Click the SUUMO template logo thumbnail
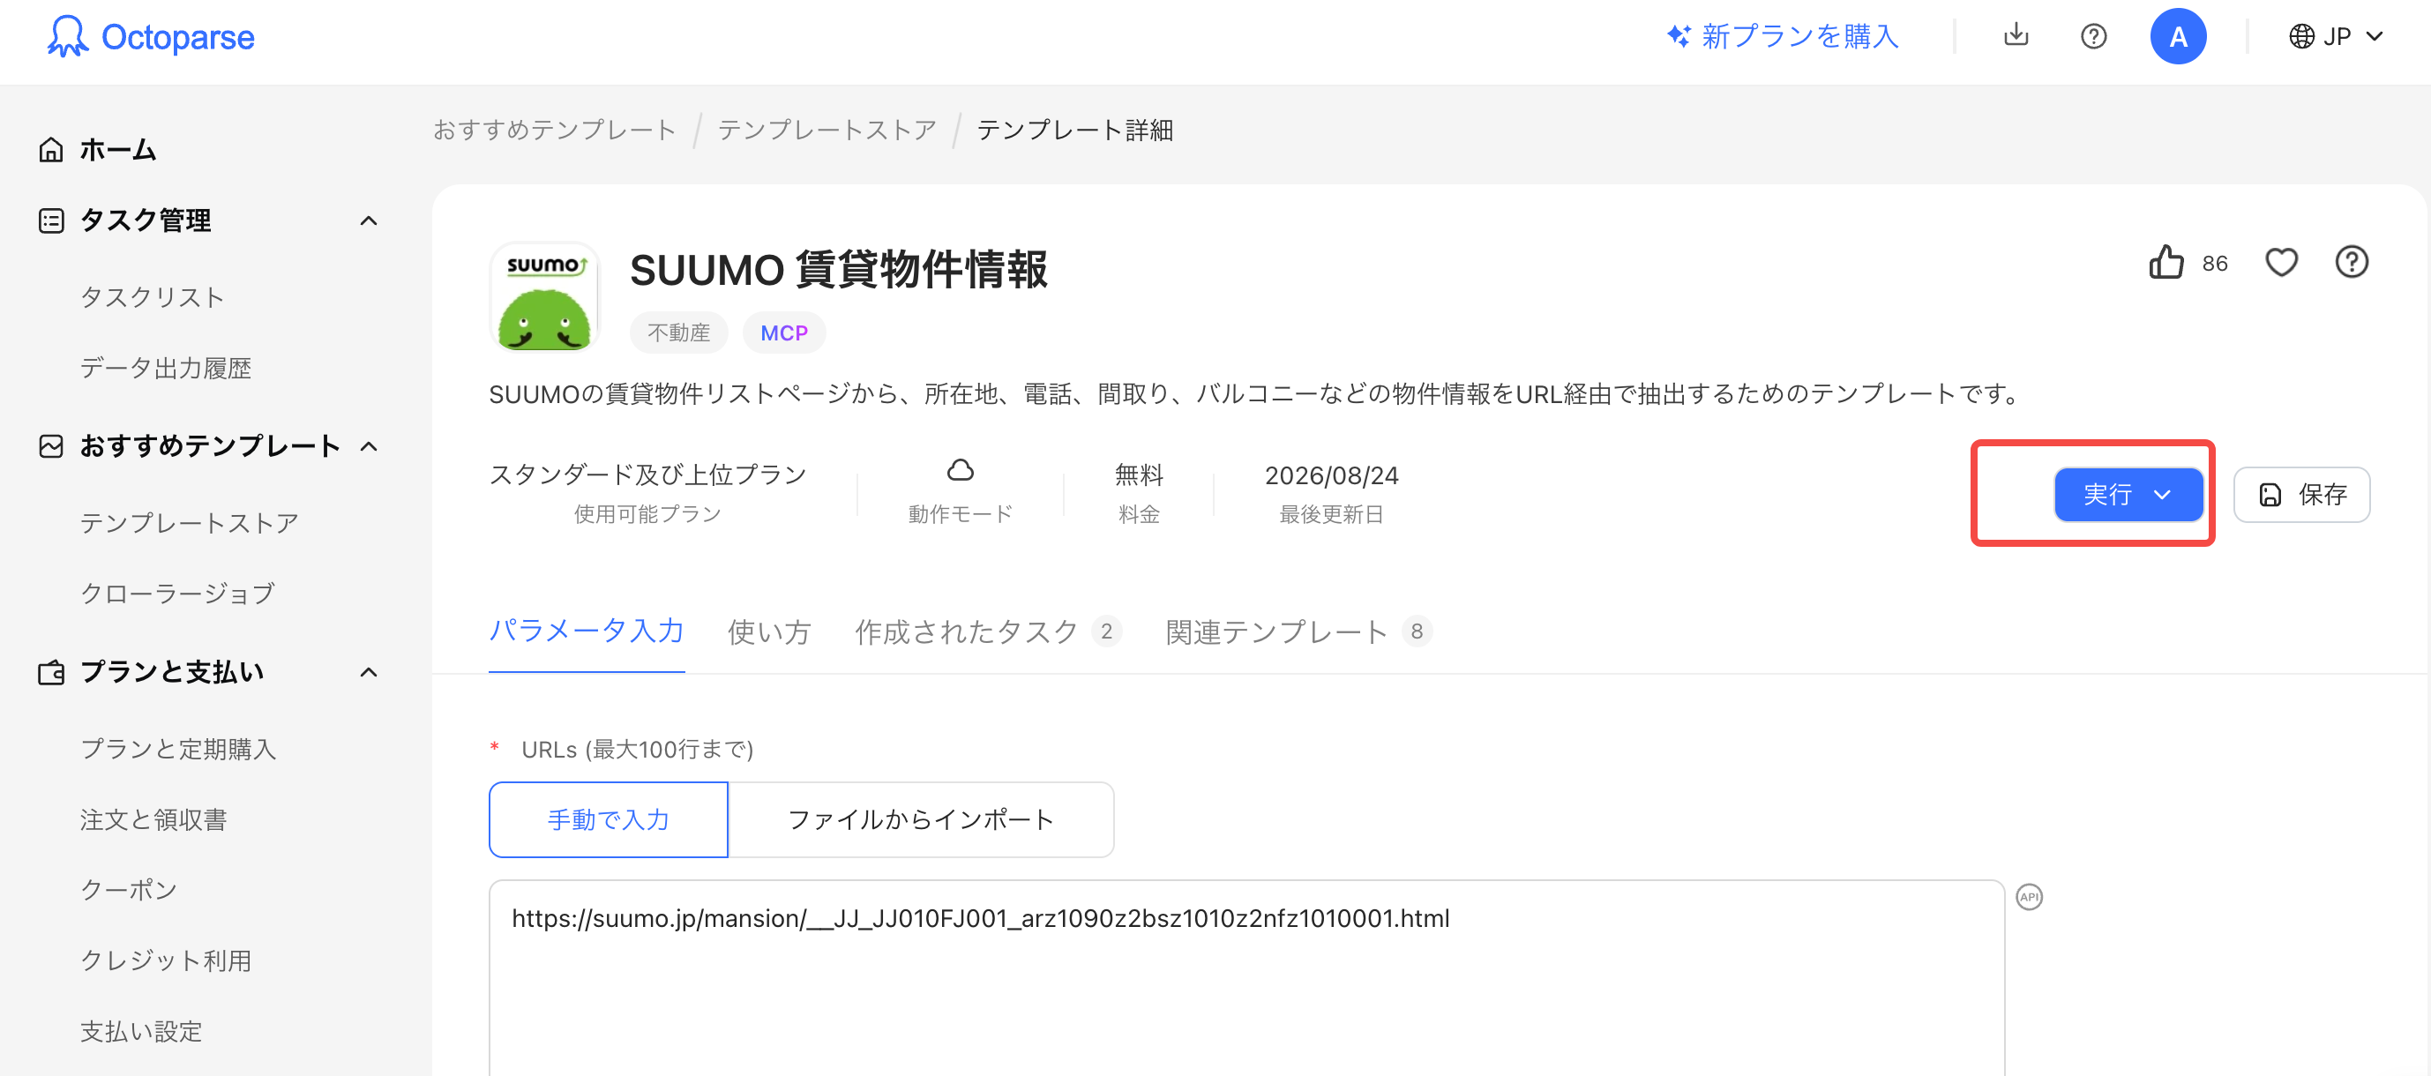 tap(544, 296)
